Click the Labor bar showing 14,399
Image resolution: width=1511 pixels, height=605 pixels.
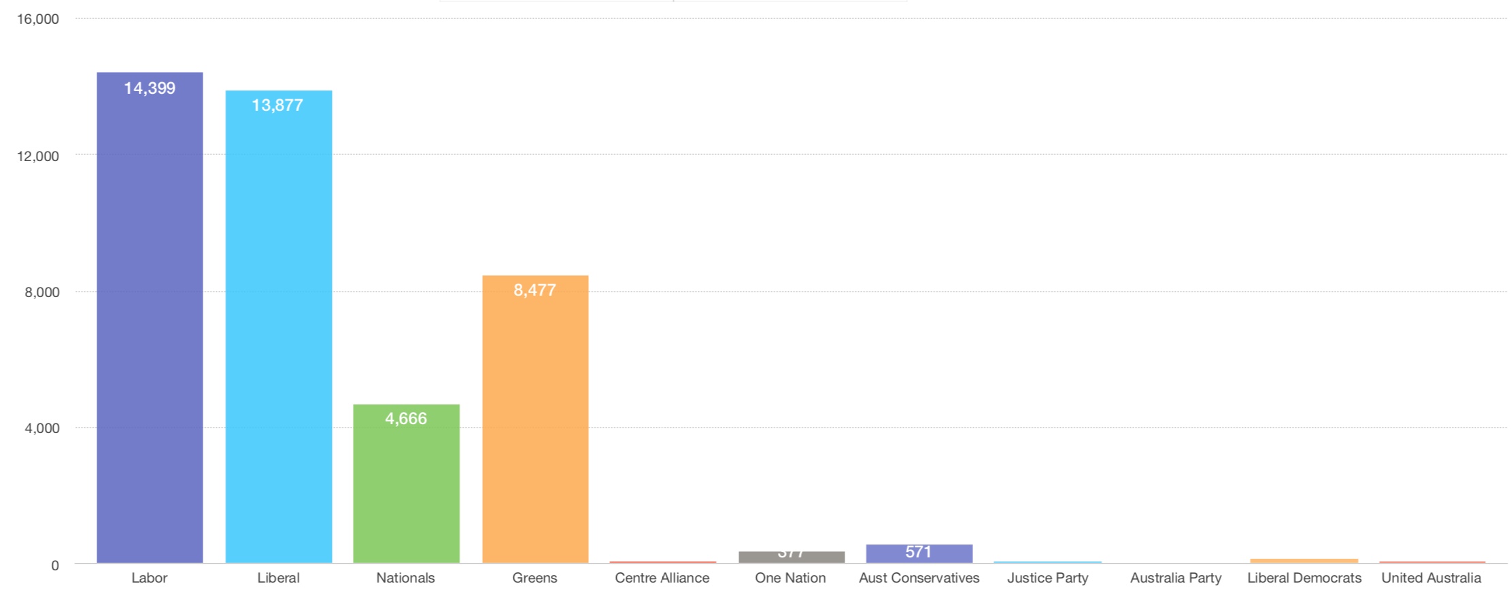point(150,317)
